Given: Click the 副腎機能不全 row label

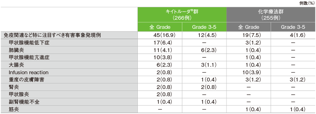Looking at the screenshot, I should coord(24,102).
